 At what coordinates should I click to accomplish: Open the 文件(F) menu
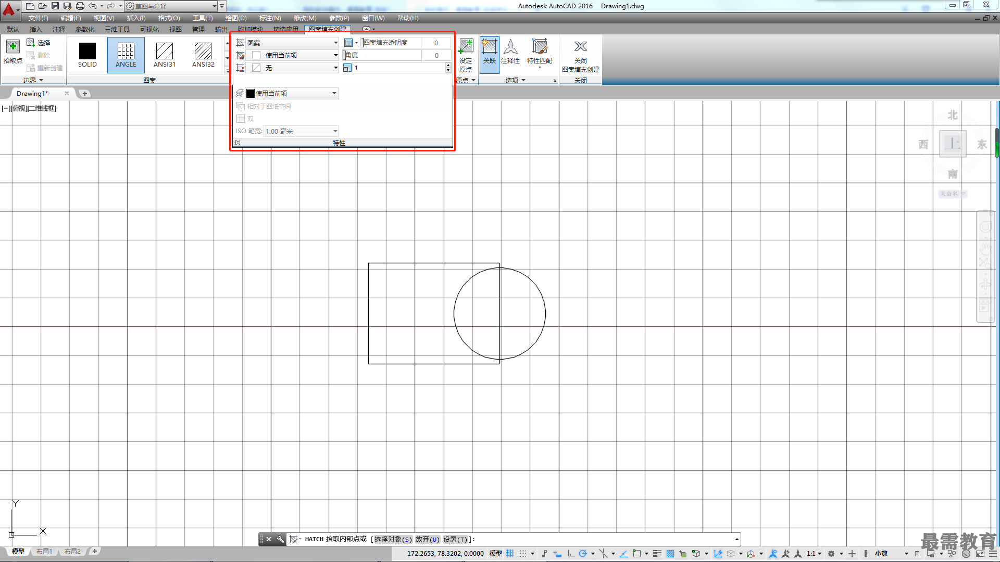point(38,18)
